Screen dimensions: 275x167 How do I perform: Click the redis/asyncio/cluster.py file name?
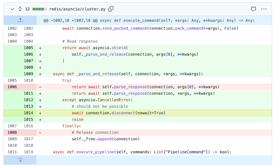(77, 9)
